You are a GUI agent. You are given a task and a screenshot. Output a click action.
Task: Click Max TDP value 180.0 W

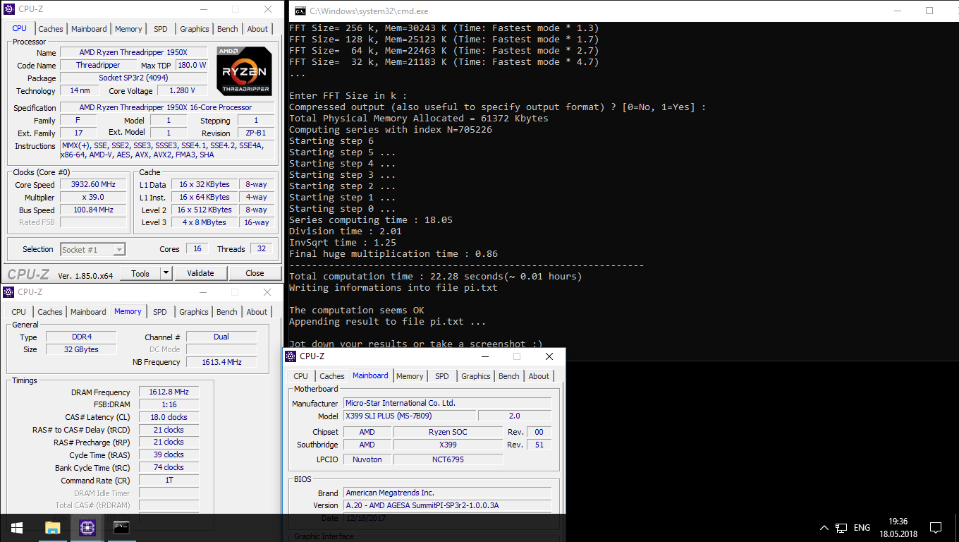click(x=191, y=65)
